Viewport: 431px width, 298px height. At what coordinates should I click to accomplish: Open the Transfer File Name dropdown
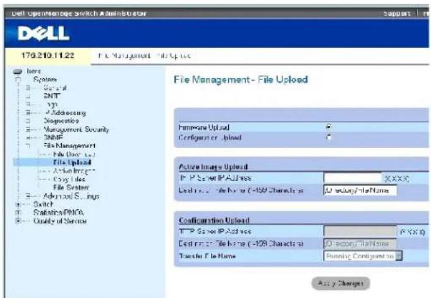point(399,256)
